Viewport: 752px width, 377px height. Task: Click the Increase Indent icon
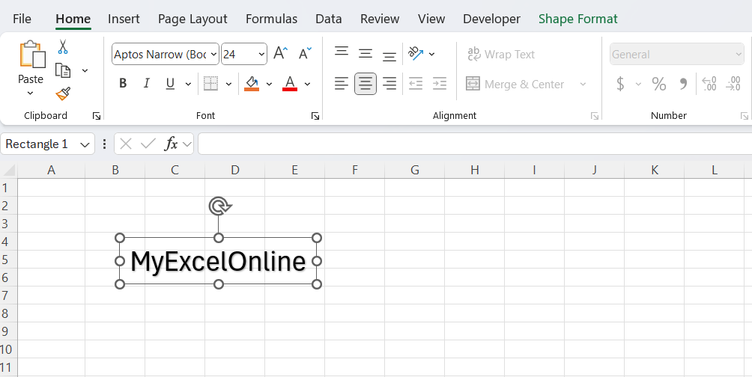(x=440, y=84)
